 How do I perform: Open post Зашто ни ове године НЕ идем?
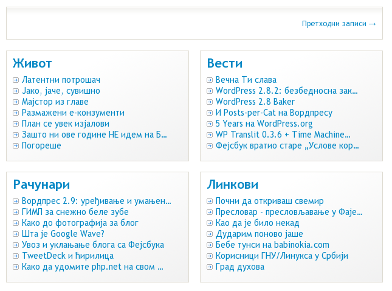[94, 135]
